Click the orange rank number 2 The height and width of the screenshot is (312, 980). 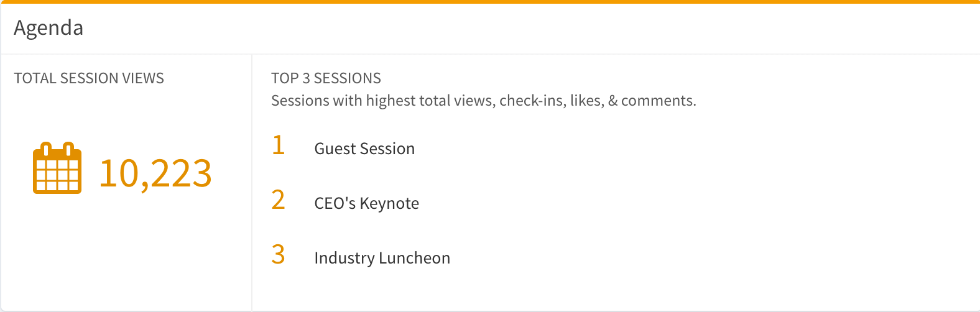(x=279, y=200)
